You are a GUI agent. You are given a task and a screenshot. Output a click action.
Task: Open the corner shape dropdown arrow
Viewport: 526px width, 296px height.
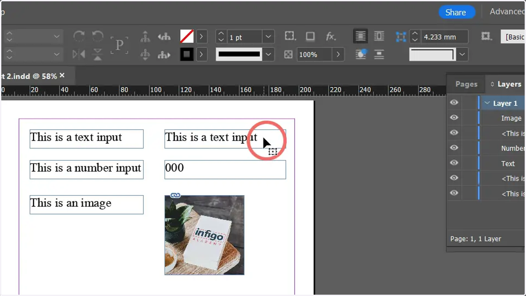coord(462,54)
